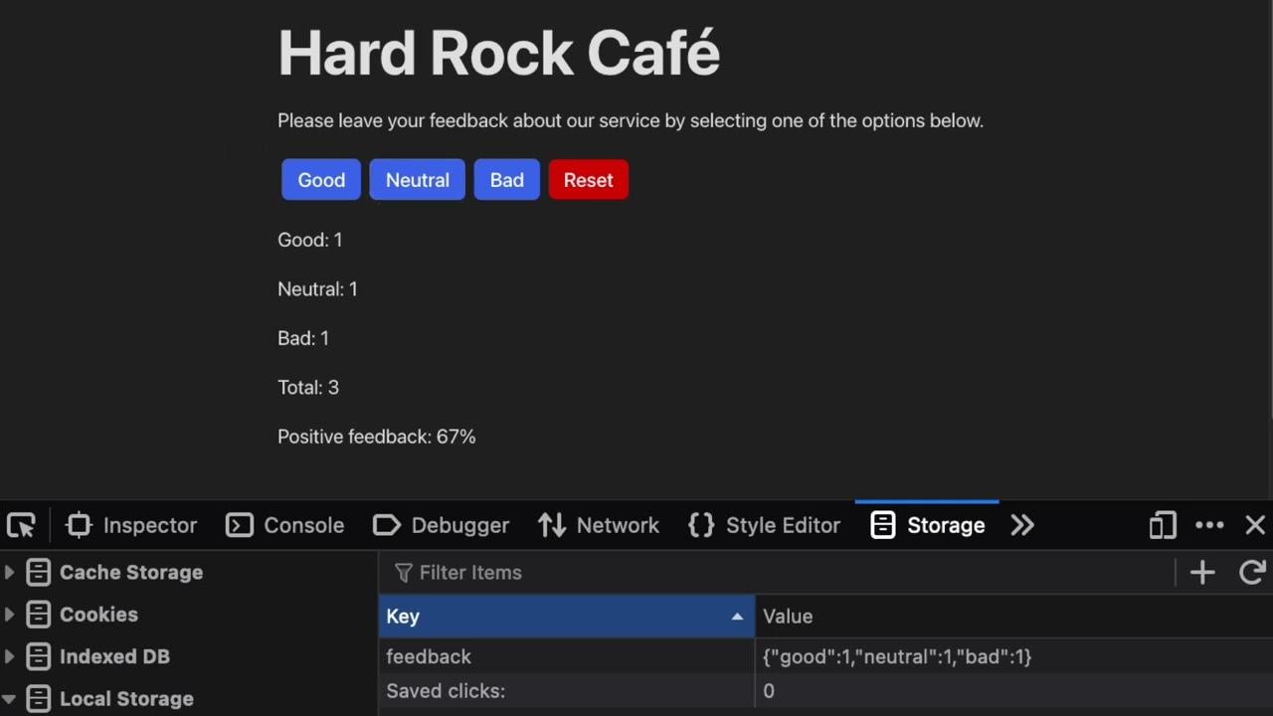Click the element picker icon in devtools
This screenshot has height=716, width=1273.
pos(21,525)
